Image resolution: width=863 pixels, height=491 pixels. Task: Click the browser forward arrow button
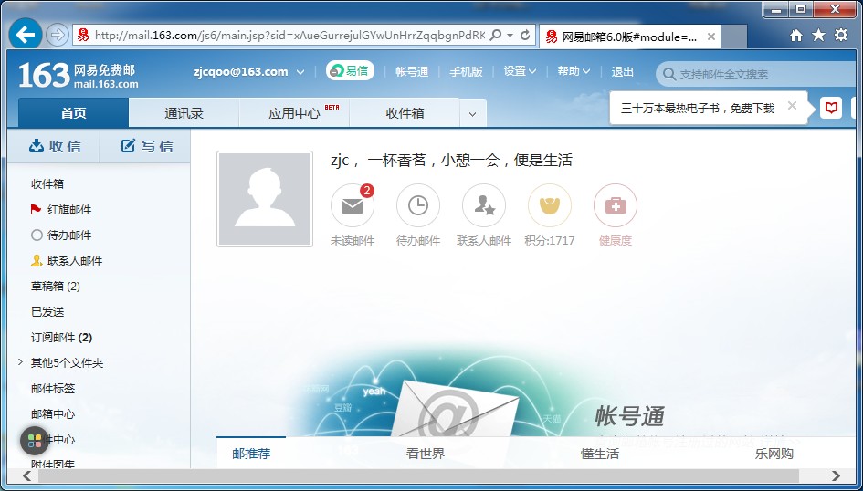(x=58, y=36)
